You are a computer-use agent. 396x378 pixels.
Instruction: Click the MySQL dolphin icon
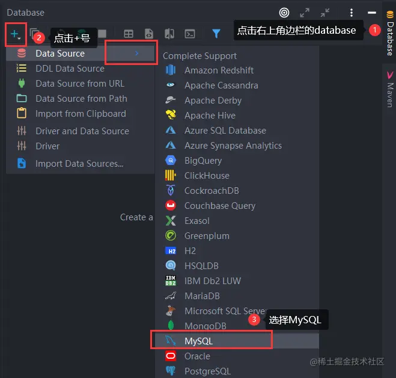click(x=171, y=341)
